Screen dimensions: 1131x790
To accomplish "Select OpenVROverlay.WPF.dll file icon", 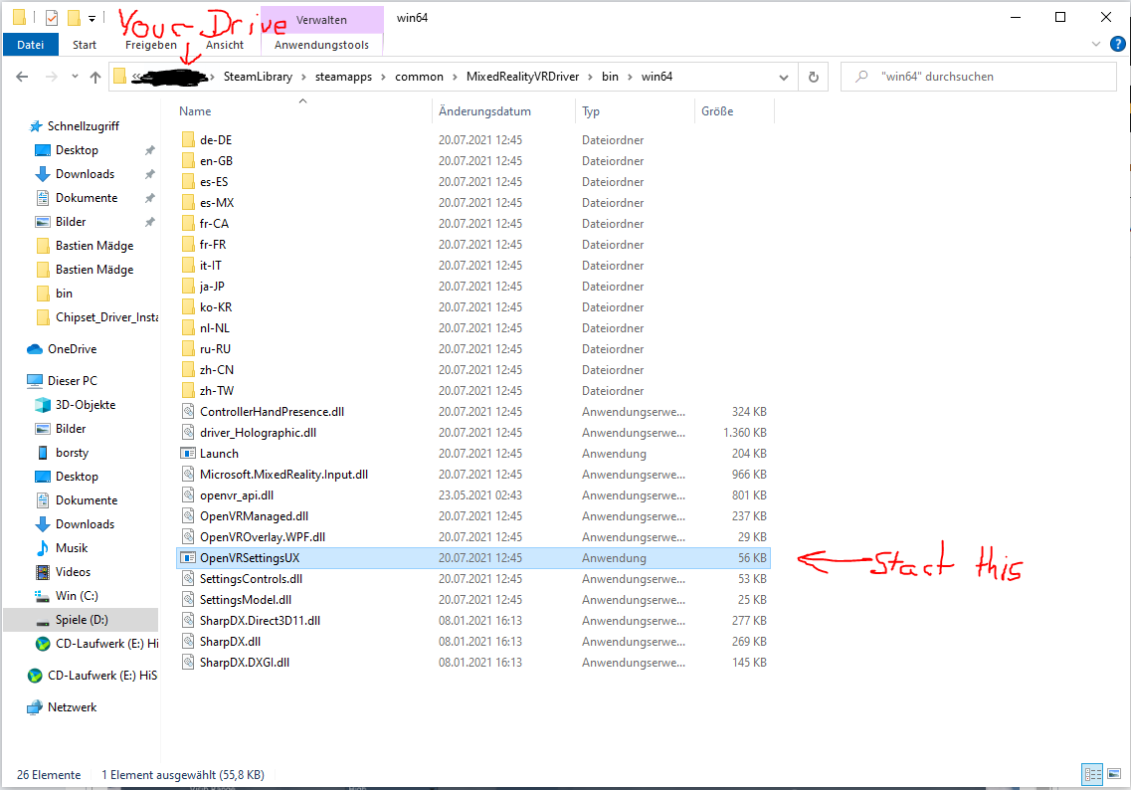I will point(188,537).
